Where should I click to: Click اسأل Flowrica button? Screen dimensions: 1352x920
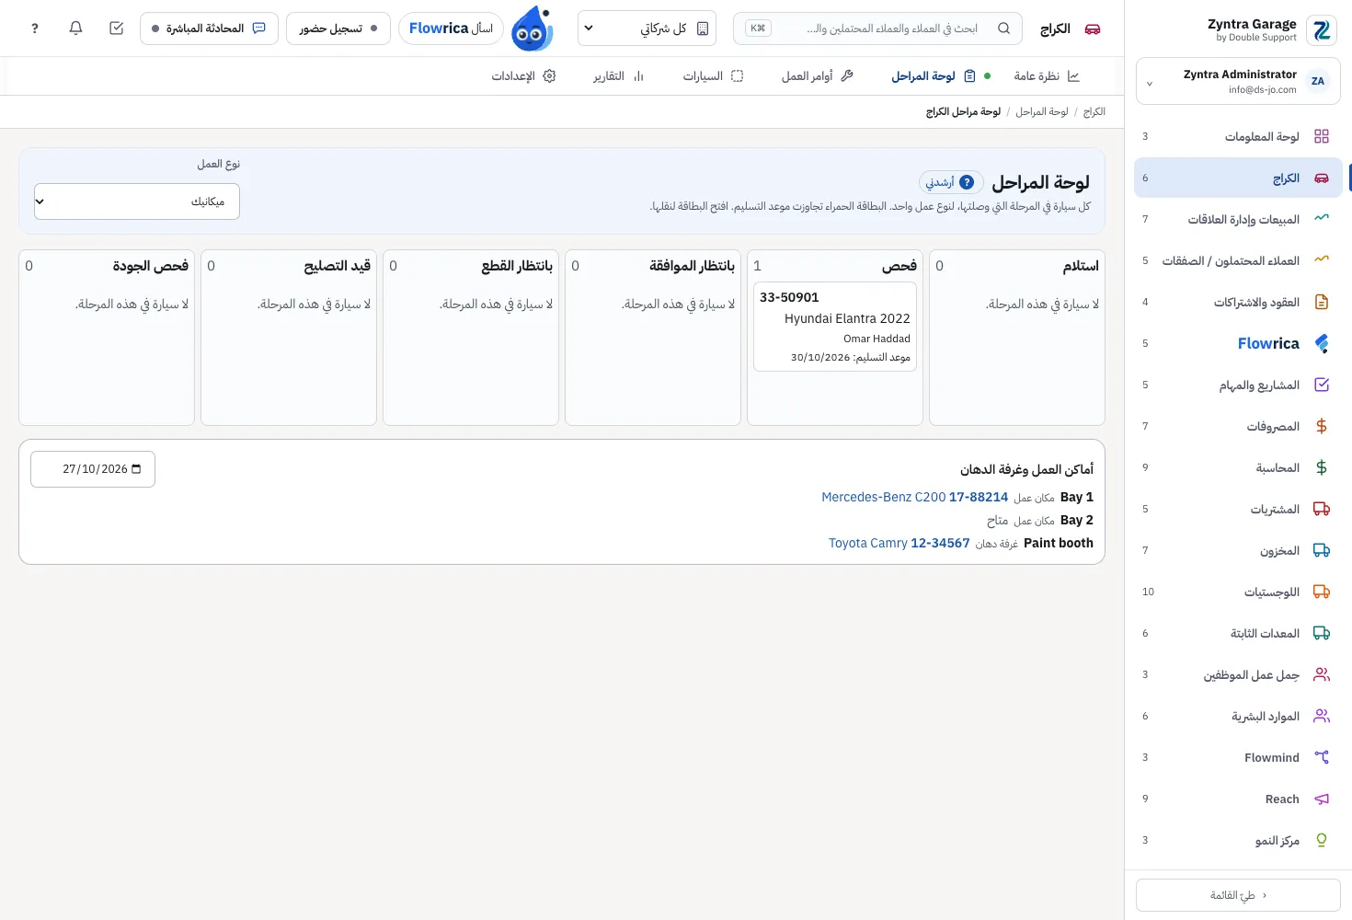click(451, 29)
